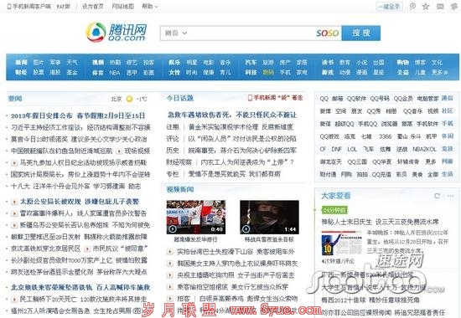461x318 pixels.
Task: Open 汽车 in the navigation bar
Action: [251, 62]
